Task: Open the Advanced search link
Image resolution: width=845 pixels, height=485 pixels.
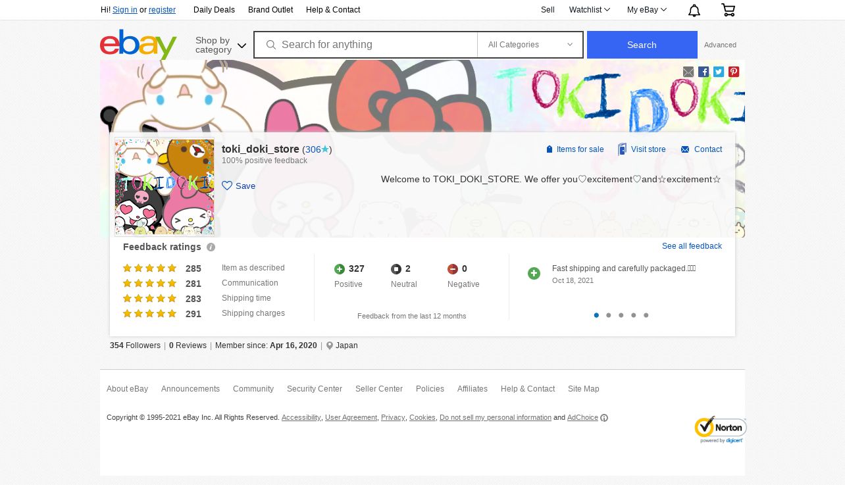Action: coord(720,45)
